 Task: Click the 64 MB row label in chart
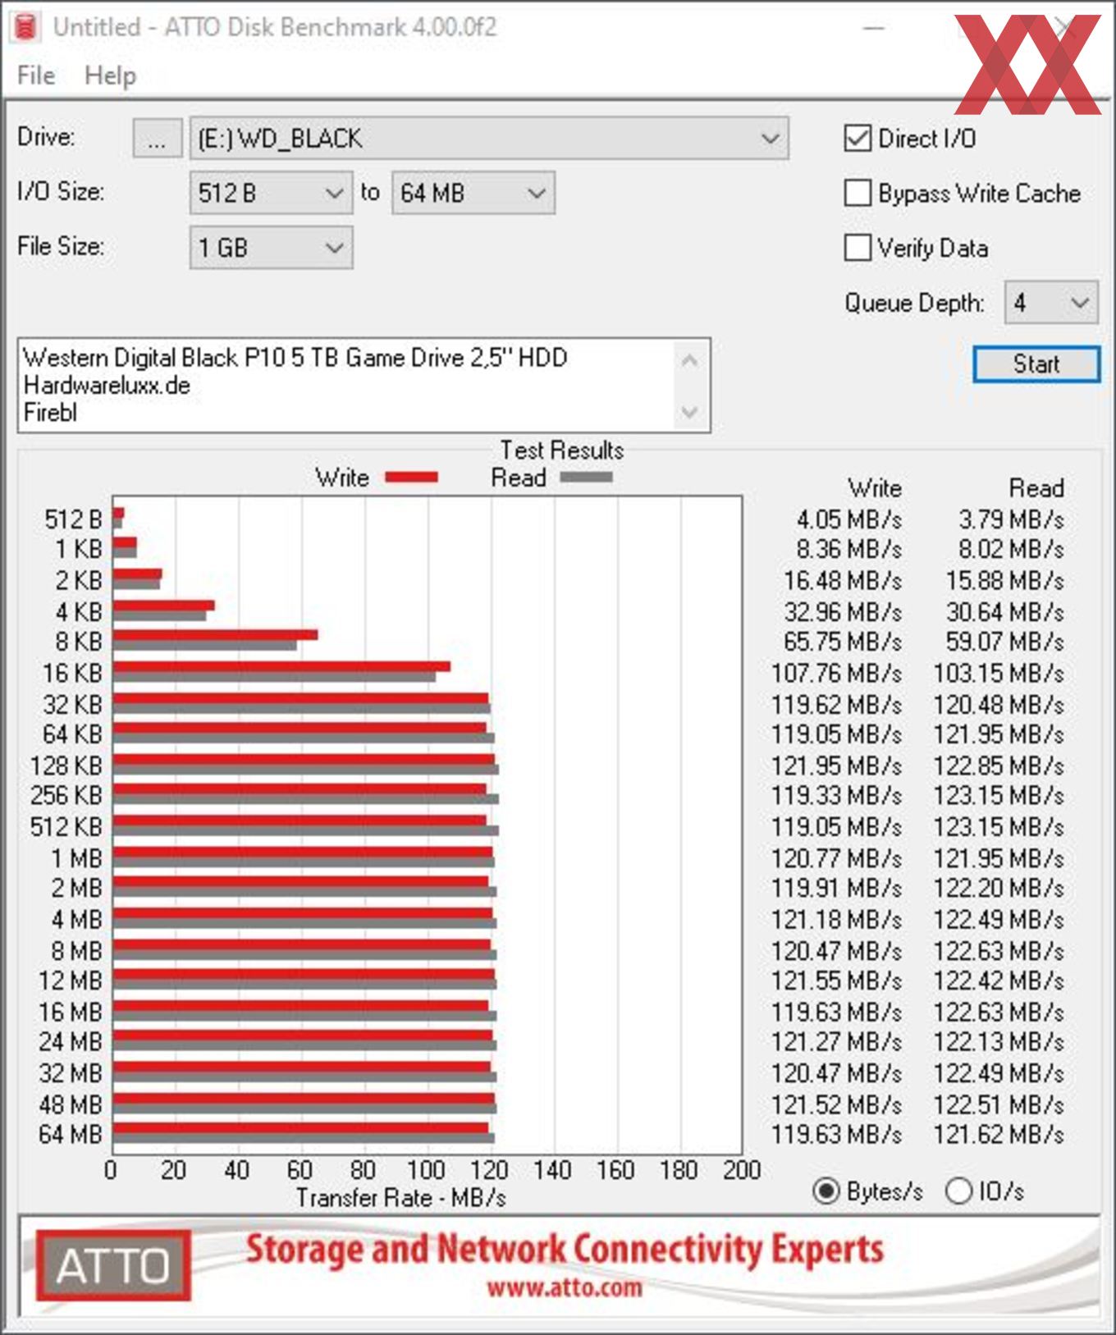pos(71,1134)
